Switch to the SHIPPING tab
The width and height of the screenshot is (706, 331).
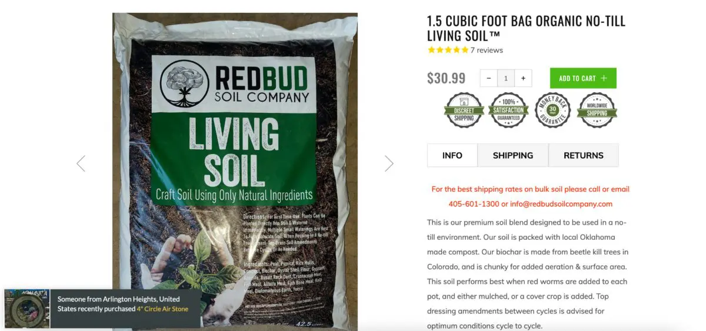(x=513, y=155)
